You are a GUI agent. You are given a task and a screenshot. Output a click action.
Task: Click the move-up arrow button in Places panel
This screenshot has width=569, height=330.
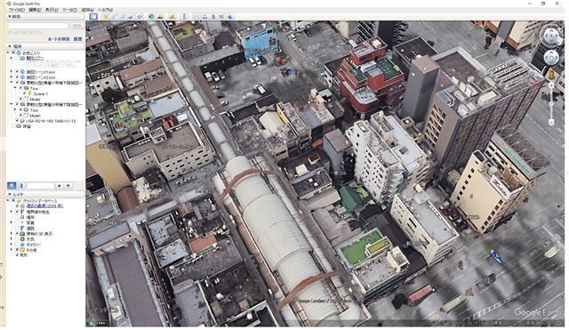[x=60, y=186]
